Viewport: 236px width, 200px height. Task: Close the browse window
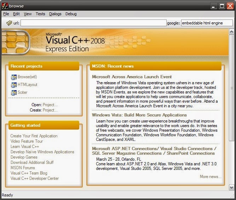pos(230,6)
